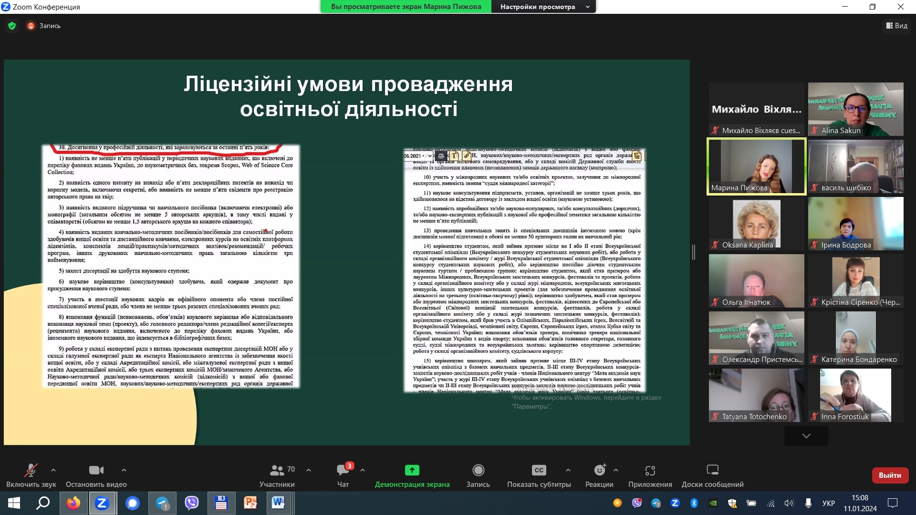
Task: Open Viber from the taskbar
Action: (191, 503)
